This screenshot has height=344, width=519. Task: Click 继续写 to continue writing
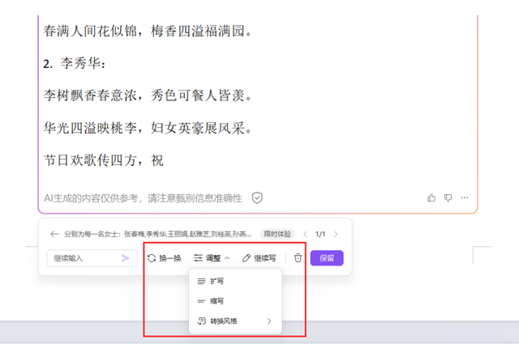pos(259,258)
